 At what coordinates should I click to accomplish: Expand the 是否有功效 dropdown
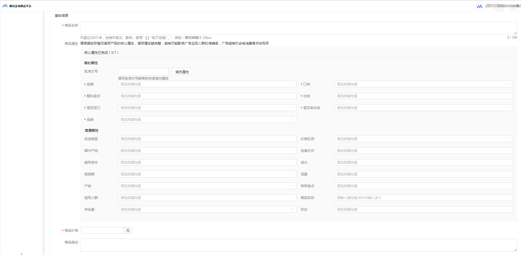coord(423,108)
